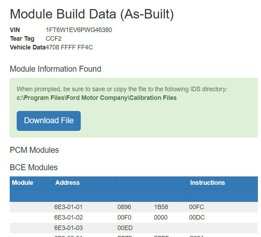This screenshot has width=261, height=237.
Task: Click the Tear Tag value CCF2
Action: (x=54, y=39)
